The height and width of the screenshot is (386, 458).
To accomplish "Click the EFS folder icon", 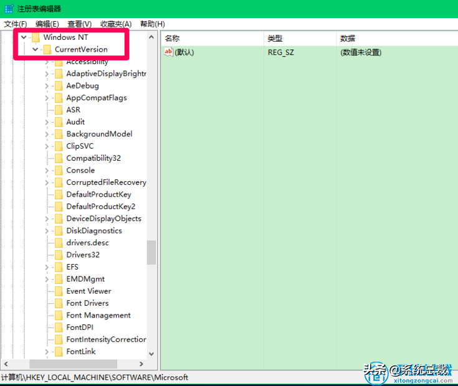I will 59,267.
